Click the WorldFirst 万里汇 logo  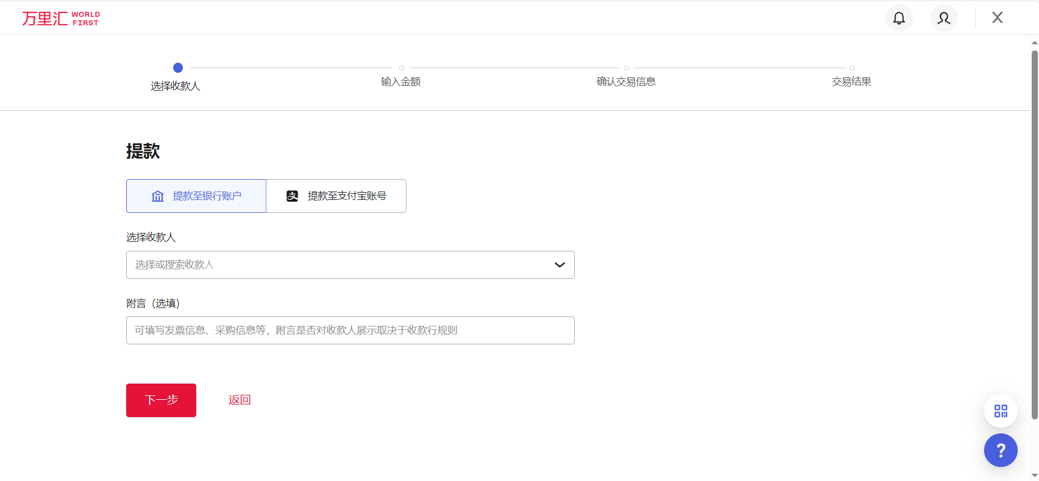[x=61, y=18]
